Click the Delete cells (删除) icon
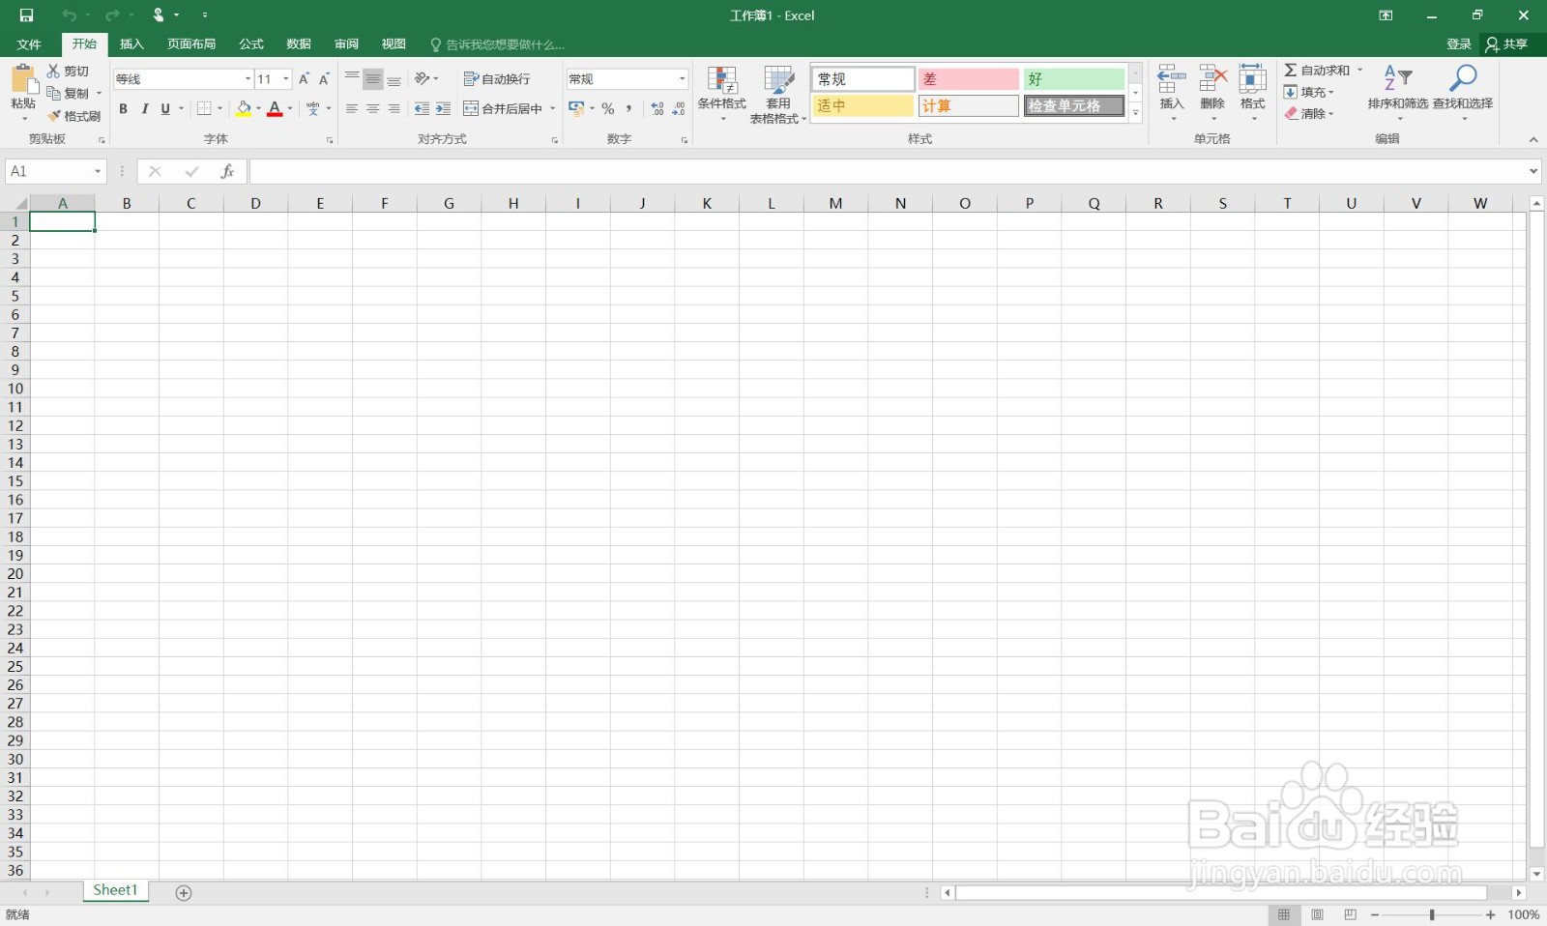Image resolution: width=1547 pixels, height=926 pixels. pyautogui.click(x=1212, y=80)
